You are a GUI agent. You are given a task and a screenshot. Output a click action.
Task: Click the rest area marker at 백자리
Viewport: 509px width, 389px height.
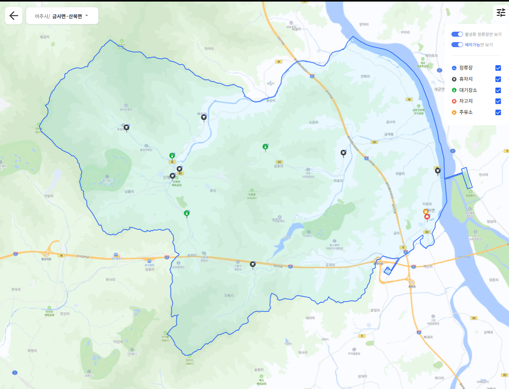click(204, 117)
